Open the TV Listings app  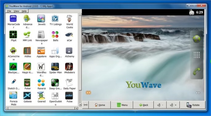point(55,18)
